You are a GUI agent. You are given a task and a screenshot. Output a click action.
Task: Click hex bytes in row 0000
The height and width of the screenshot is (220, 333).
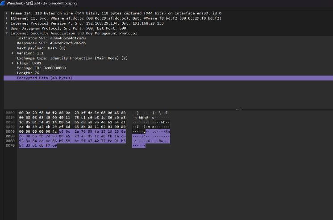(72, 113)
